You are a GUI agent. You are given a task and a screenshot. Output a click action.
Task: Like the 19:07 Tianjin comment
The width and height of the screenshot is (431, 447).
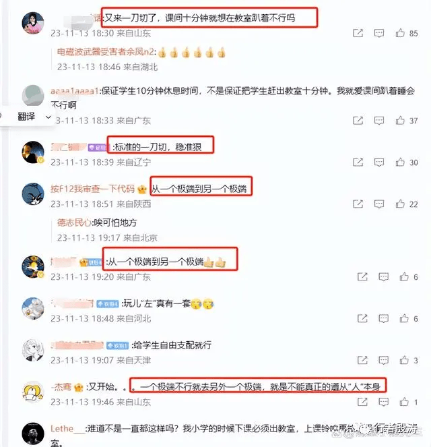[x=404, y=360]
